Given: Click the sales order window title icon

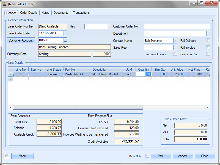Looking at the screenshot, I should (4, 4).
